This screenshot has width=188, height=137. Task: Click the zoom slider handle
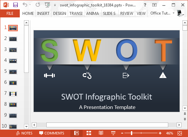coord(132,133)
